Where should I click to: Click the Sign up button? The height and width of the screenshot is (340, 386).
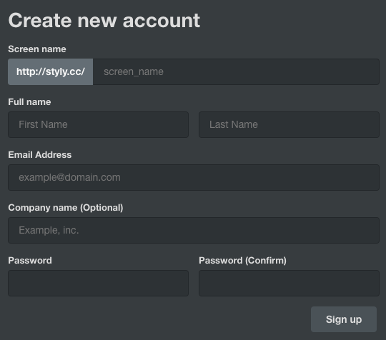tap(344, 319)
